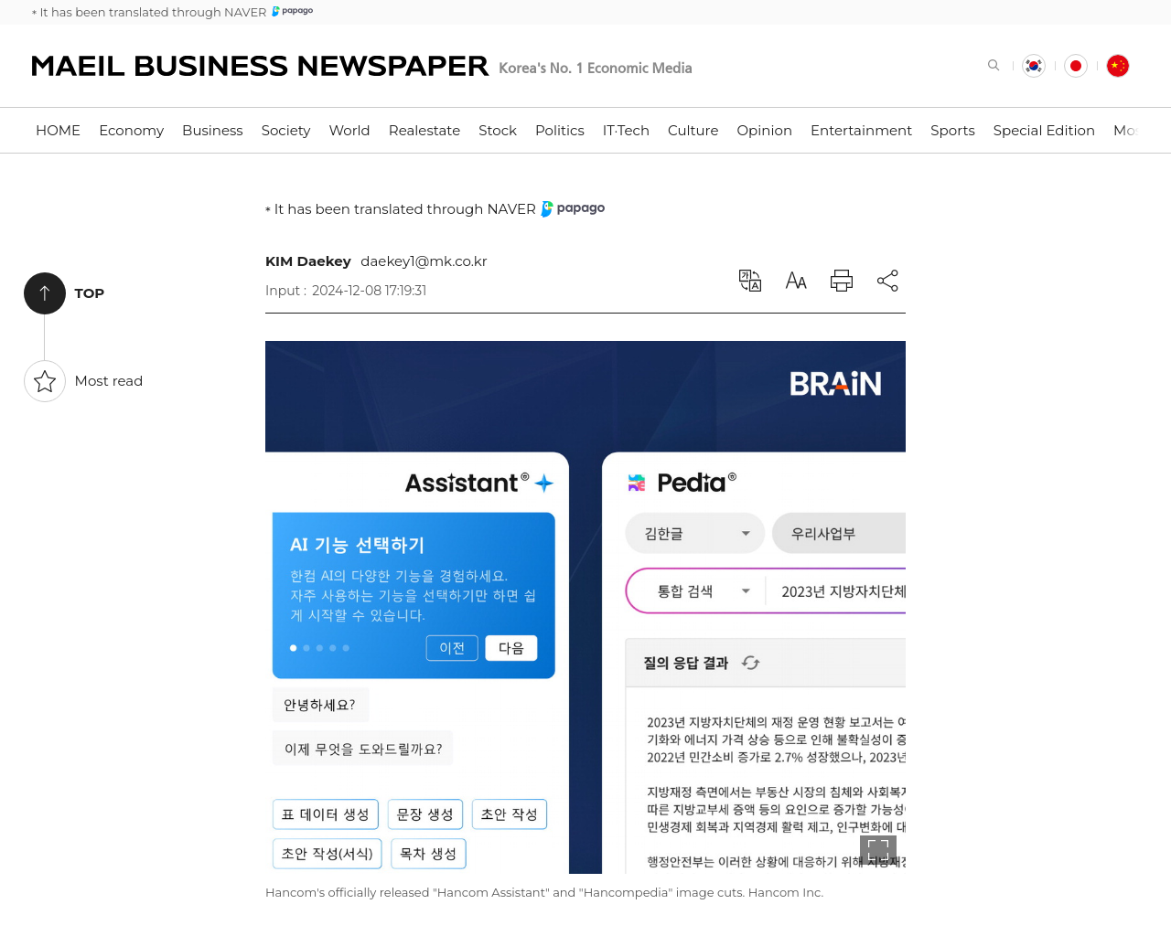Click the Hancom Assistant article image

click(x=585, y=607)
